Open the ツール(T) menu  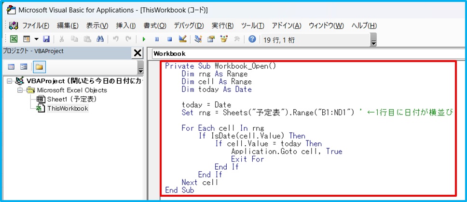(253, 25)
